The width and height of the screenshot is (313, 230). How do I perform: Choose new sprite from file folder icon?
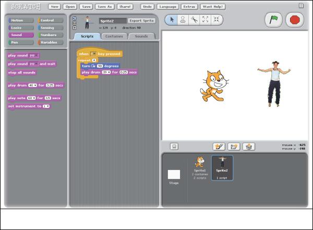[x=234, y=147]
